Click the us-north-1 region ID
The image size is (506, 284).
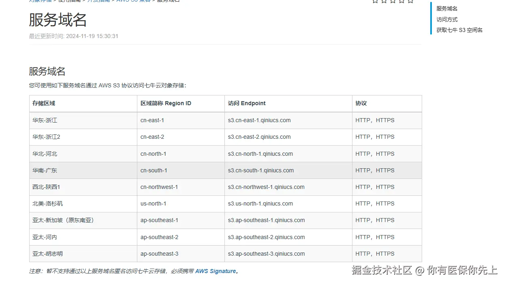tap(154, 203)
